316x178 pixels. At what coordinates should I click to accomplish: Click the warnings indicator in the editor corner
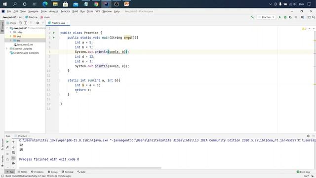click(x=304, y=29)
